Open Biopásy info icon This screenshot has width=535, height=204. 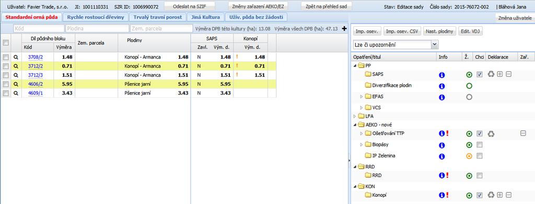click(442, 145)
